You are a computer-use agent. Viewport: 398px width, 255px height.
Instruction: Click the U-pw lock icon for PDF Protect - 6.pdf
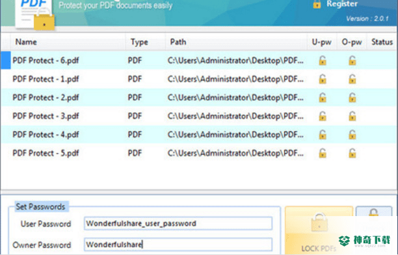[323, 60]
